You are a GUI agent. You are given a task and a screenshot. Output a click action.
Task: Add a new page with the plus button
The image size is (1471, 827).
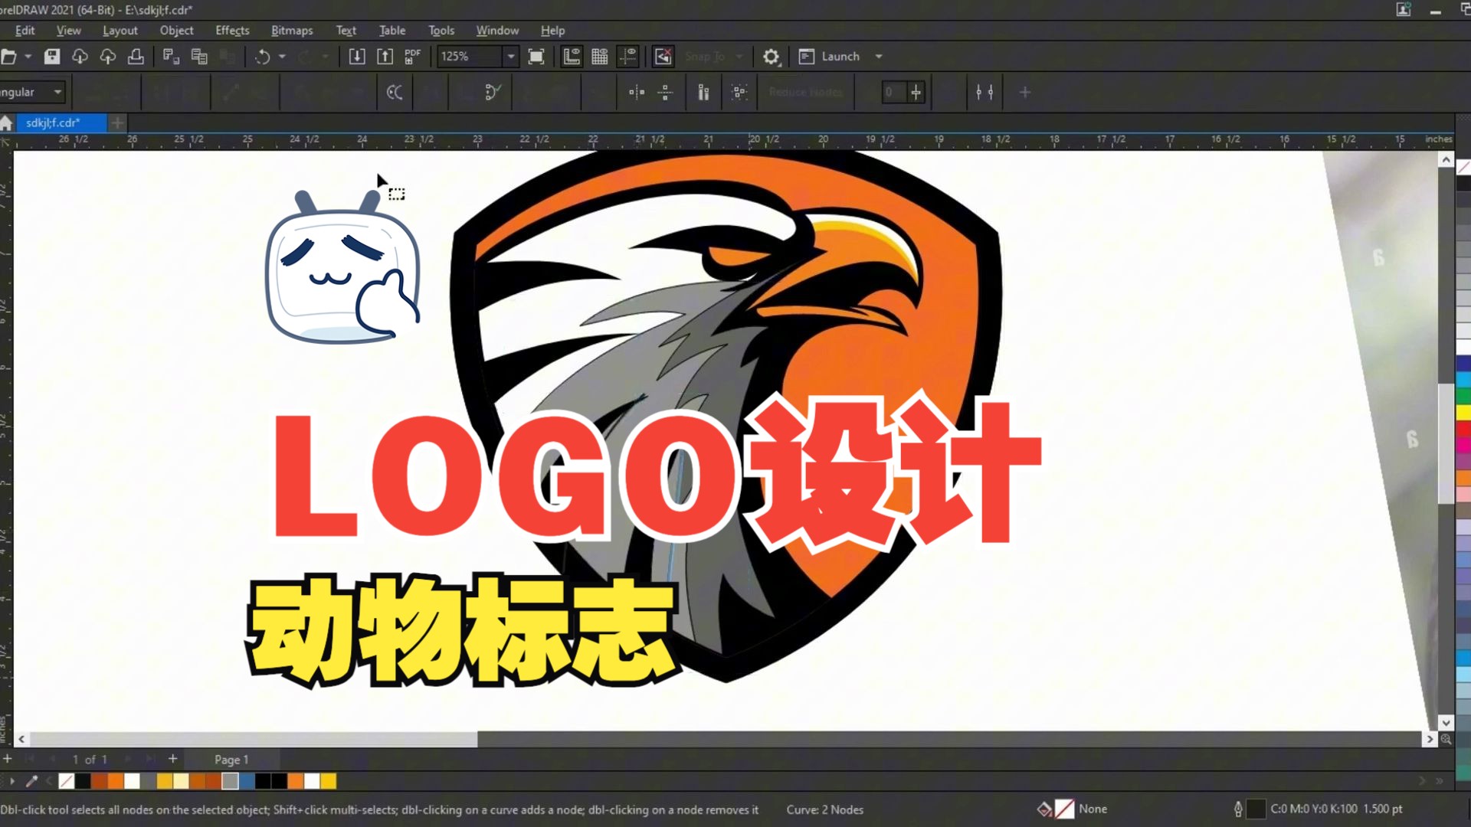pyautogui.click(x=172, y=759)
